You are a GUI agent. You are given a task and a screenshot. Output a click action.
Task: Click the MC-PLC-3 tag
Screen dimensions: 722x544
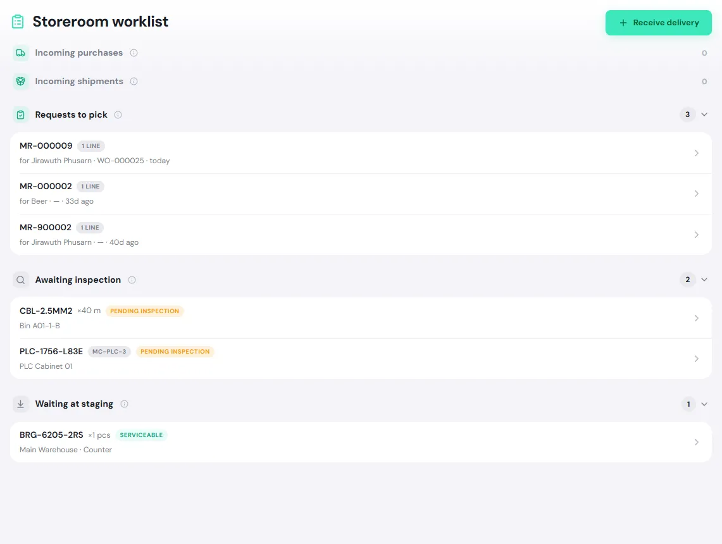pyautogui.click(x=109, y=352)
